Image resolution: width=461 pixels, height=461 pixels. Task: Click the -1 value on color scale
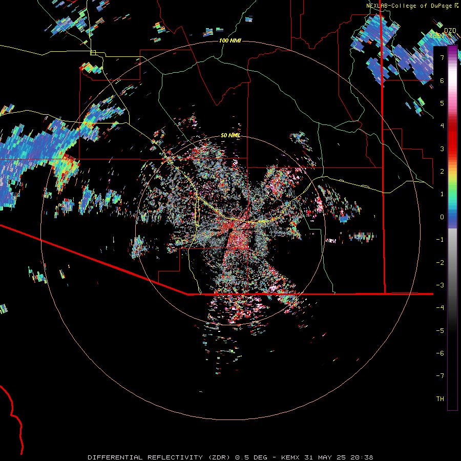tap(440, 240)
